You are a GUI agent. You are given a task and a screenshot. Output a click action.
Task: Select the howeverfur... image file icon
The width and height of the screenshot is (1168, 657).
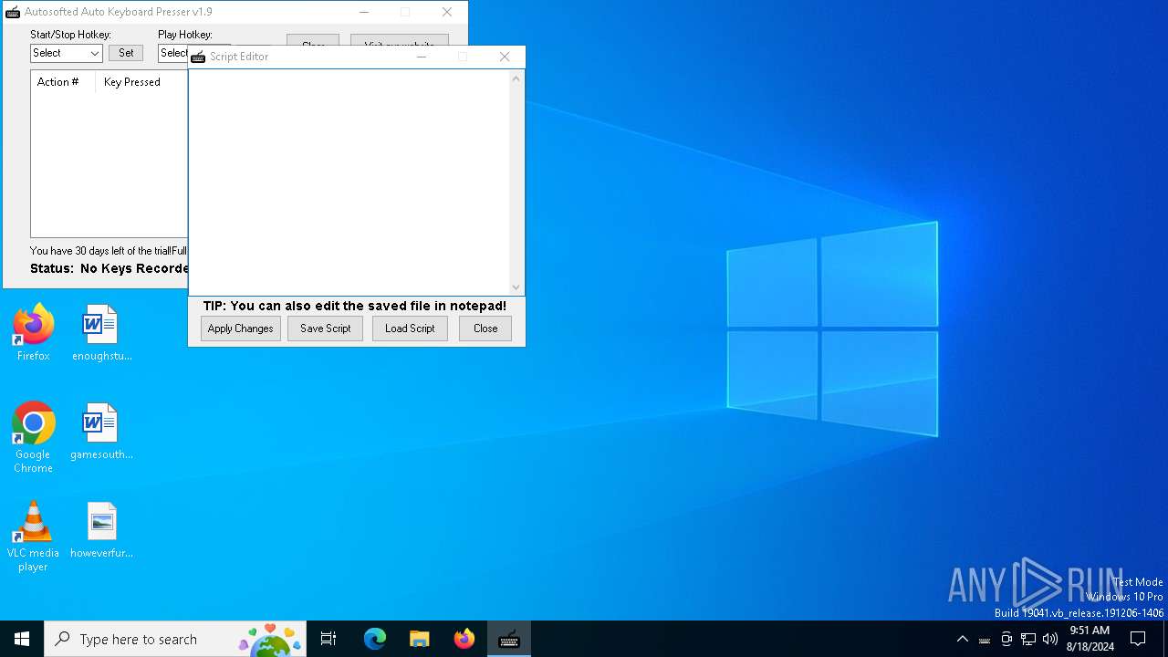pyautogui.click(x=101, y=530)
